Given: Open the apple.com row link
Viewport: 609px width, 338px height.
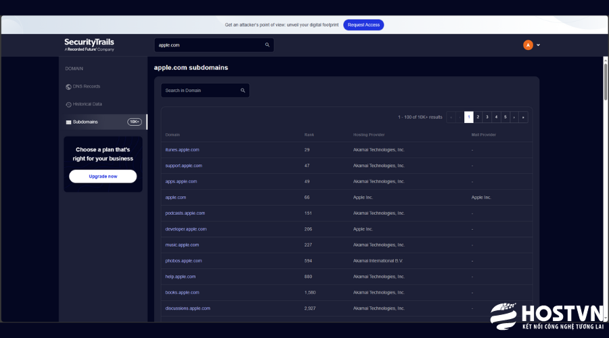Looking at the screenshot, I should point(175,197).
